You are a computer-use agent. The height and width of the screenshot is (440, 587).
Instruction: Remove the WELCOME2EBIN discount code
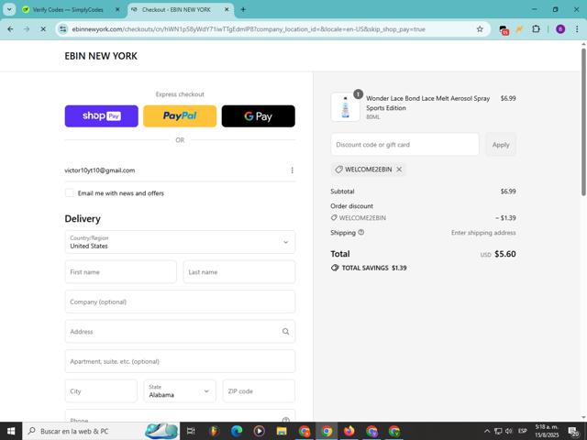pos(399,169)
